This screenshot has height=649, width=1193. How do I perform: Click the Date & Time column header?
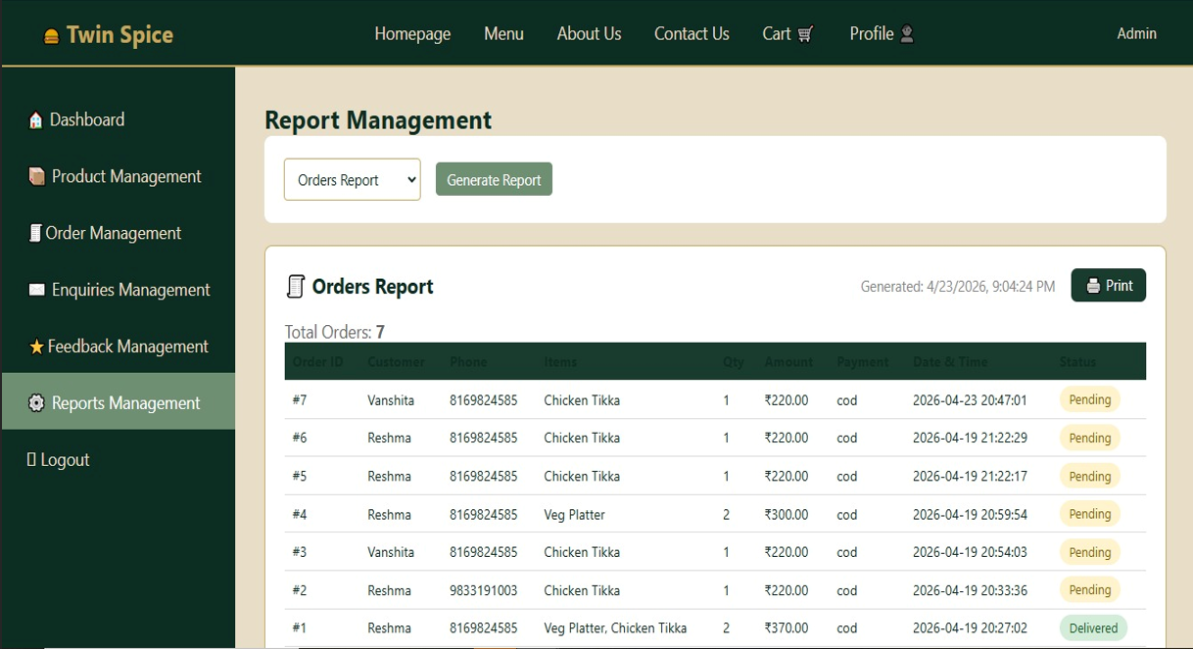tap(950, 361)
